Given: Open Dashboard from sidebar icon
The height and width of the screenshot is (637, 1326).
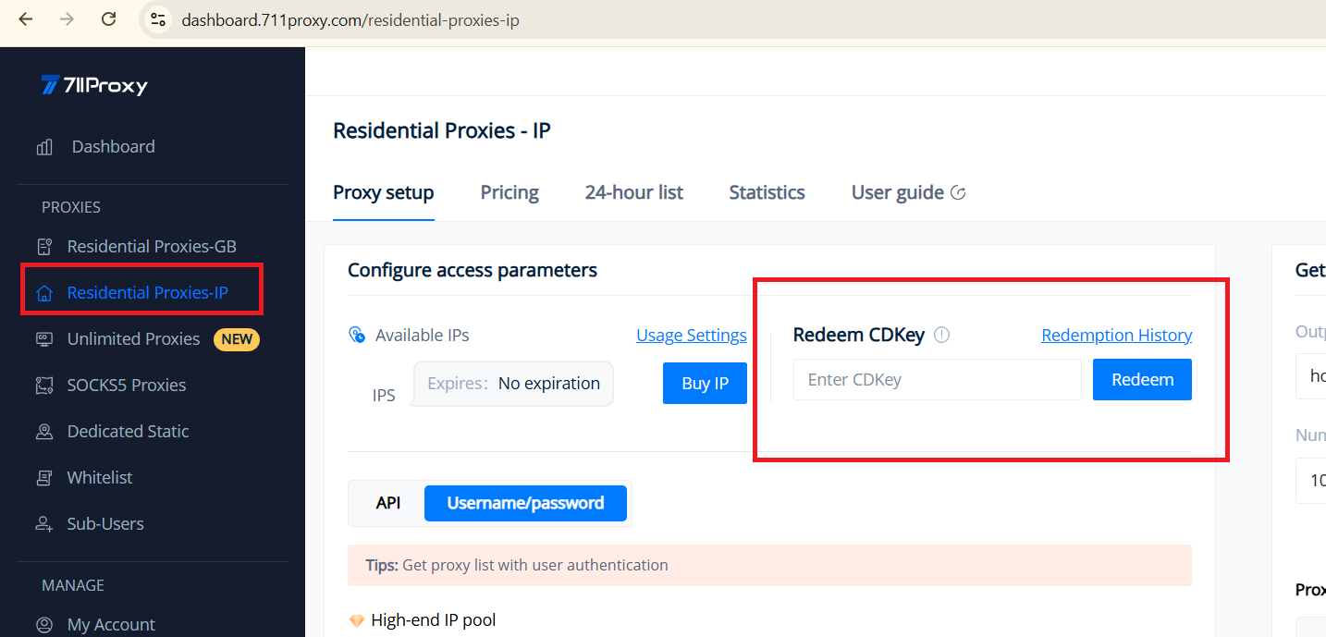Looking at the screenshot, I should pos(44,147).
